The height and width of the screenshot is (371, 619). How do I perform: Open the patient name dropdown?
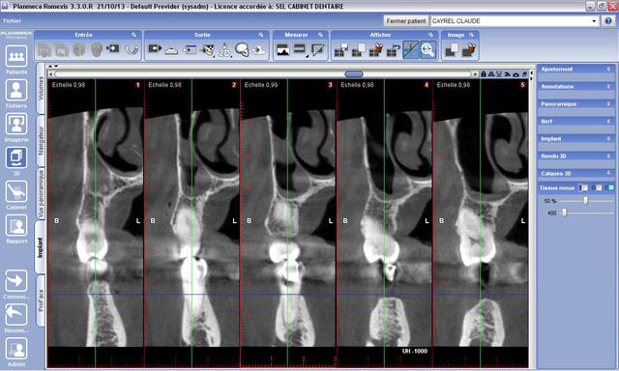pos(594,21)
